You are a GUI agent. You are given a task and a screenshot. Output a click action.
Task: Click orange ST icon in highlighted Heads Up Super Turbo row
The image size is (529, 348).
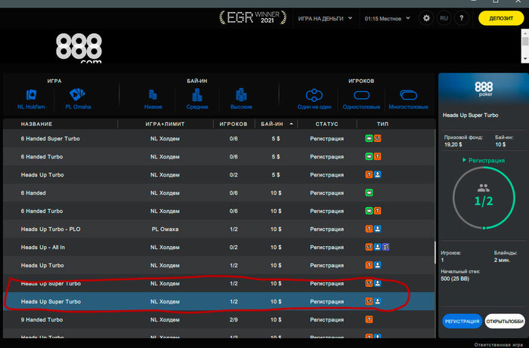point(369,301)
